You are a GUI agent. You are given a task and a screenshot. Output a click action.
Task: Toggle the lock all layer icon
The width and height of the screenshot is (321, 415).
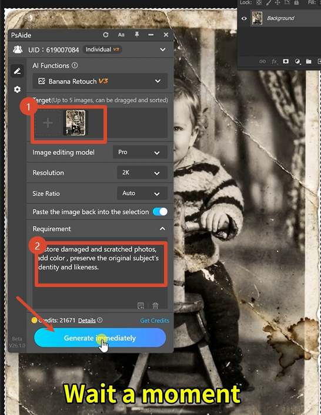pos(296,3)
